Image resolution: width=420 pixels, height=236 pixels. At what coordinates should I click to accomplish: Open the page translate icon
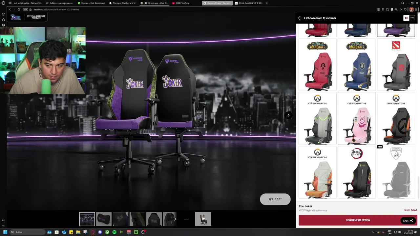[396, 10]
